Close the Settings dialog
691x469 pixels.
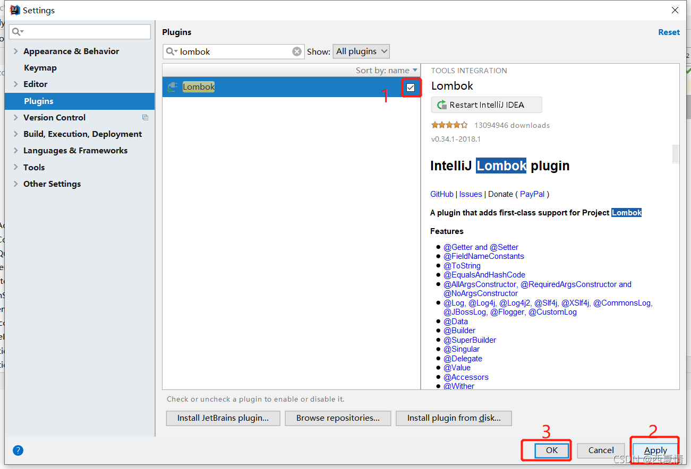point(675,10)
